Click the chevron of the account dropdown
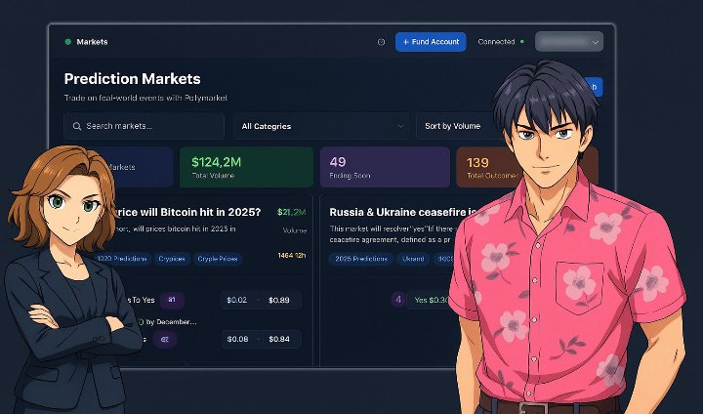 [x=596, y=43]
